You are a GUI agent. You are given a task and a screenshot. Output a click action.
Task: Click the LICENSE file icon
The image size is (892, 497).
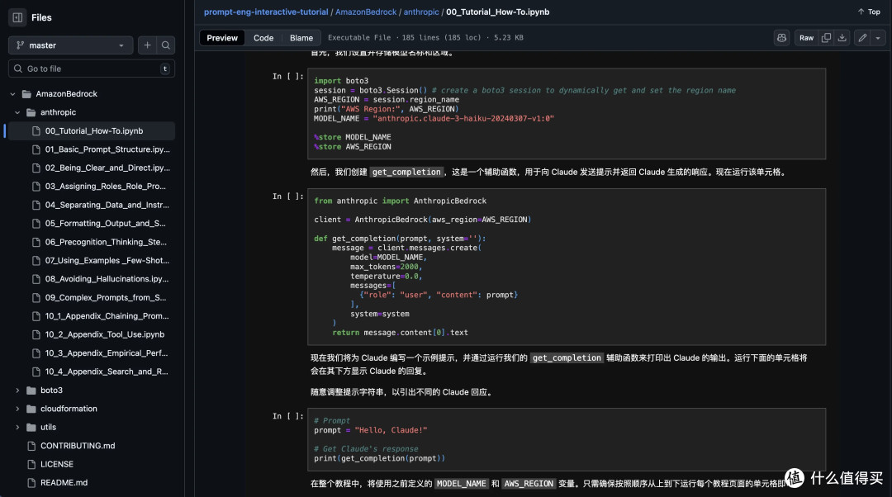(x=32, y=465)
